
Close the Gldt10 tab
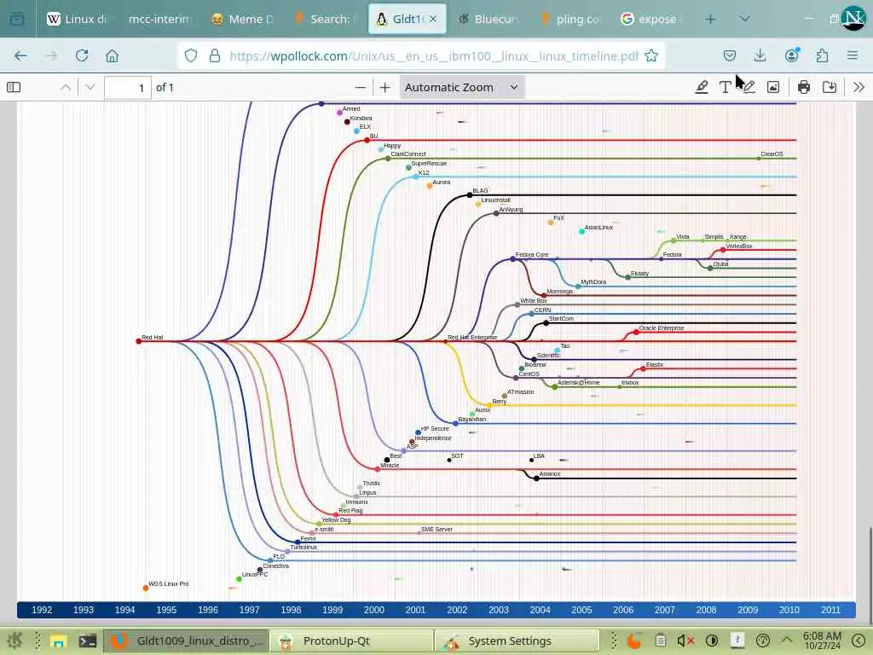point(433,19)
